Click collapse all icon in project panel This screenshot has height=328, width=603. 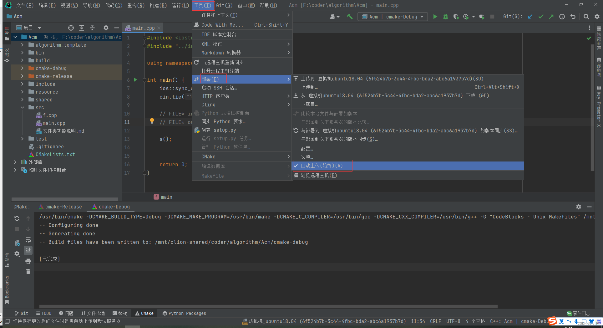coord(92,28)
